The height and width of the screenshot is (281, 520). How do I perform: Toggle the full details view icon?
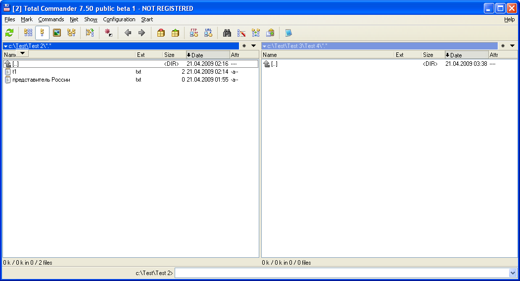42,33
